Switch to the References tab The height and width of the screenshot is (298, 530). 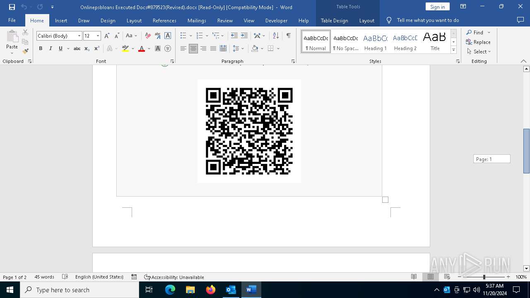click(164, 20)
